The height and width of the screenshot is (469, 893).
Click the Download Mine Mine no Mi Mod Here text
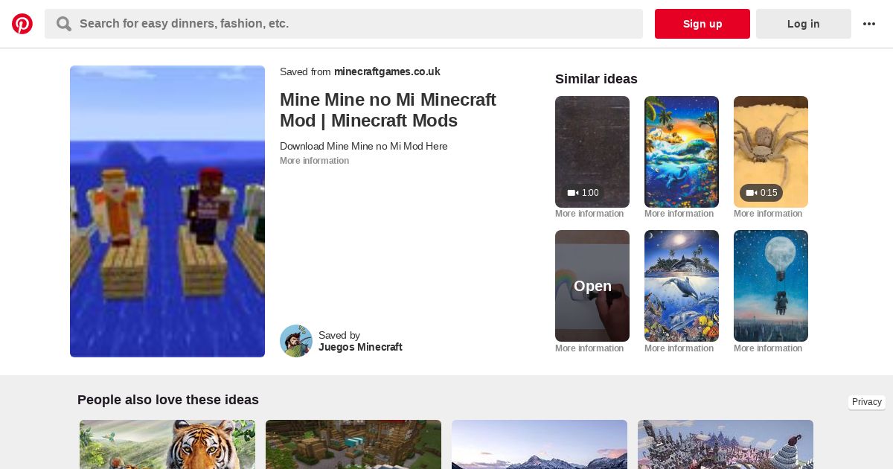click(364, 147)
